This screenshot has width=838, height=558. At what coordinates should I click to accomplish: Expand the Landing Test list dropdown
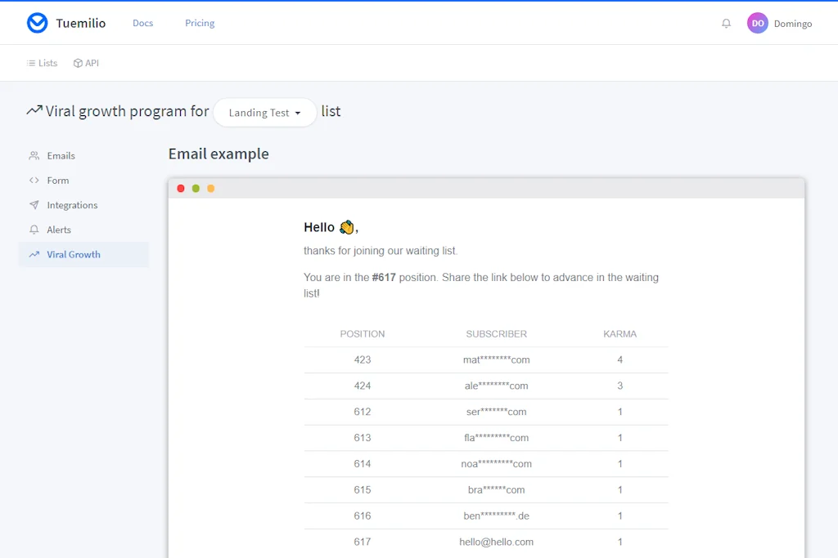point(264,113)
